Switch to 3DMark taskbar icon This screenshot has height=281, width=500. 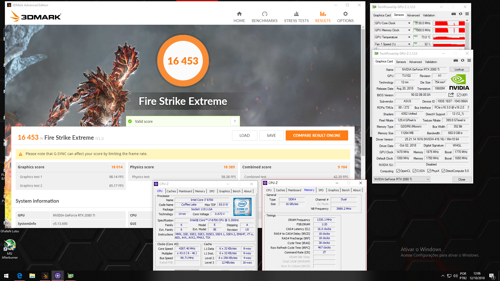pyautogui.click(x=45, y=276)
